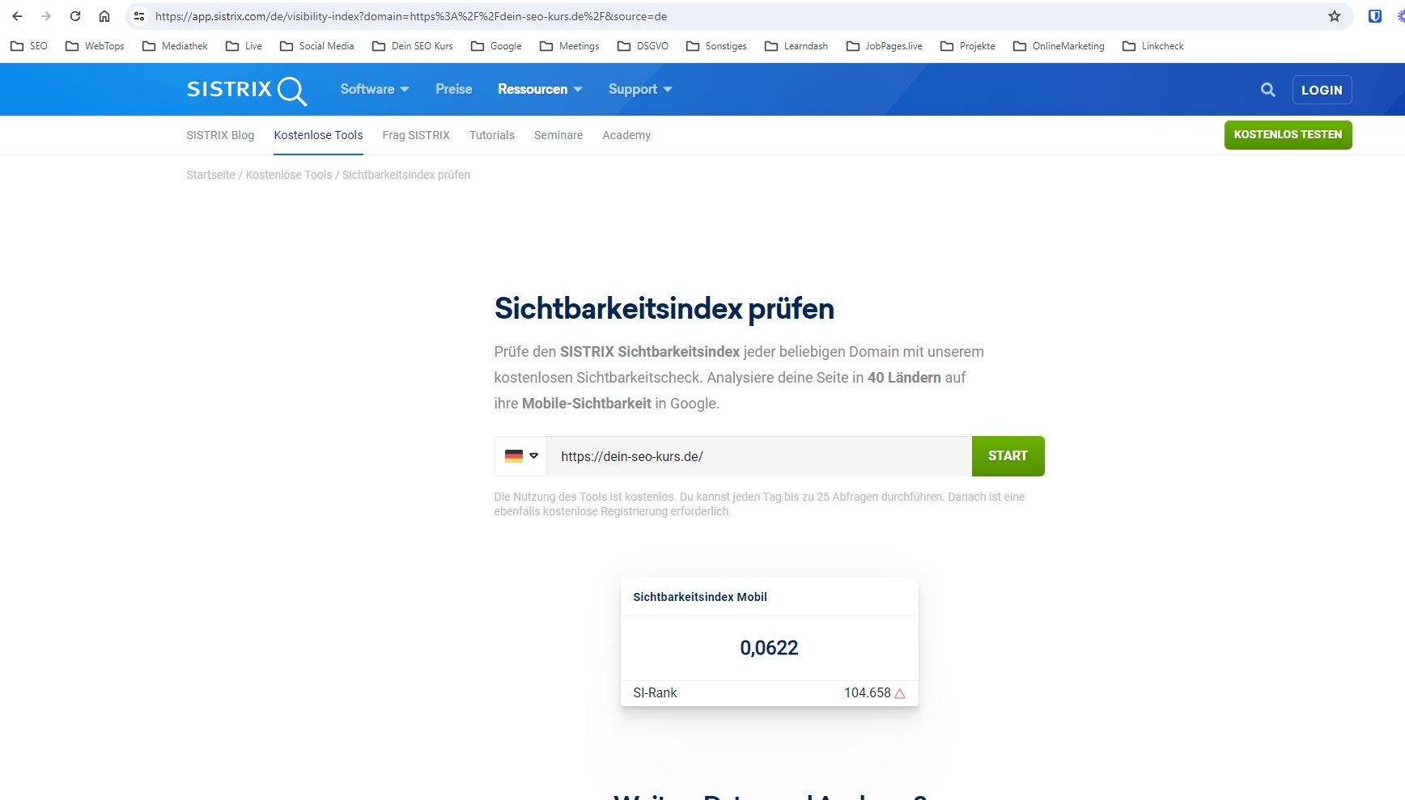Select the Academy tab

[x=626, y=135]
